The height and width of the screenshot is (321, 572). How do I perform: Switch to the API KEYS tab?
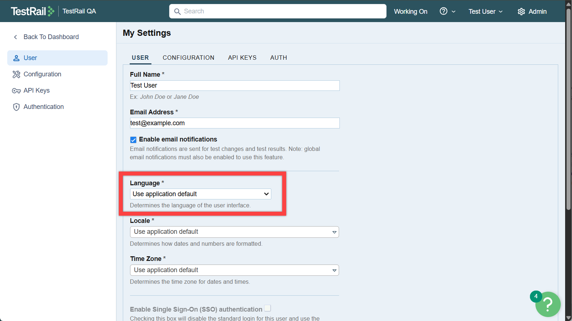tap(242, 58)
